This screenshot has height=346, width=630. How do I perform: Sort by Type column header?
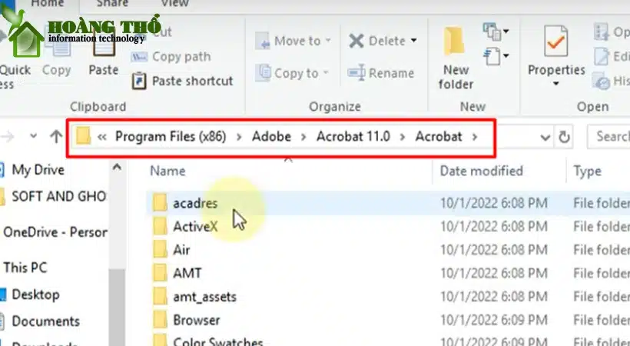(588, 171)
